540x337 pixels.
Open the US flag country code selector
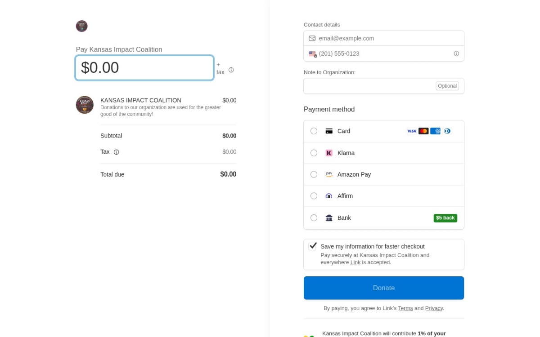[x=313, y=54]
